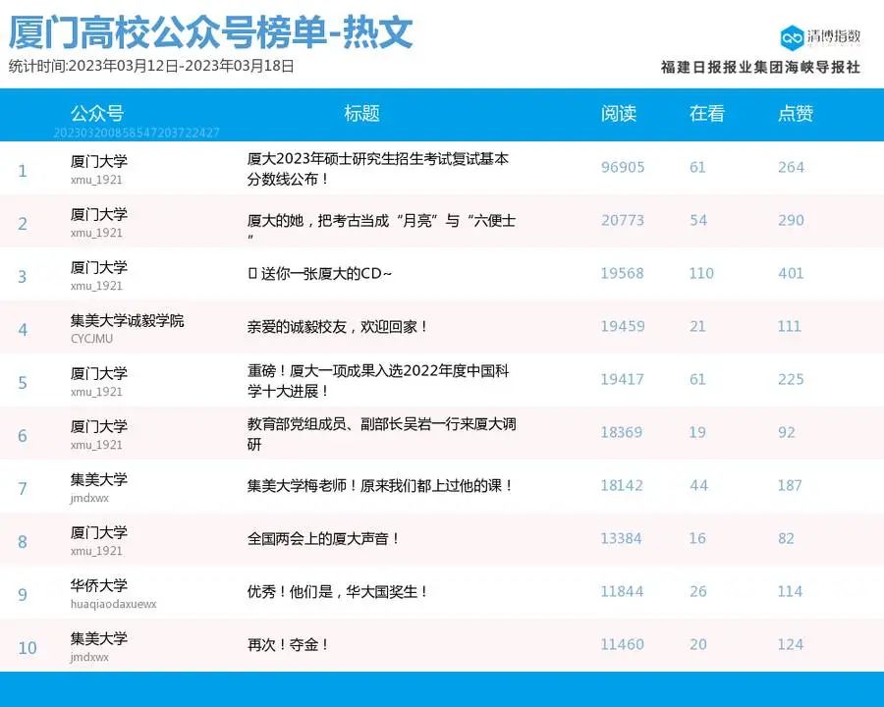Select the 阅读 column header
The height and width of the screenshot is (707, 884).
point(619,113)
